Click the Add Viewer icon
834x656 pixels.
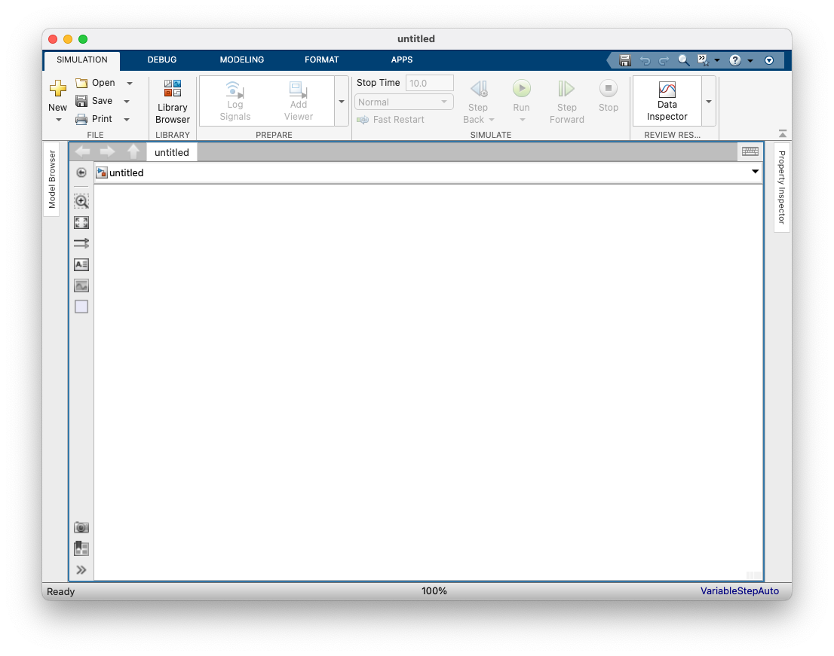299,89
